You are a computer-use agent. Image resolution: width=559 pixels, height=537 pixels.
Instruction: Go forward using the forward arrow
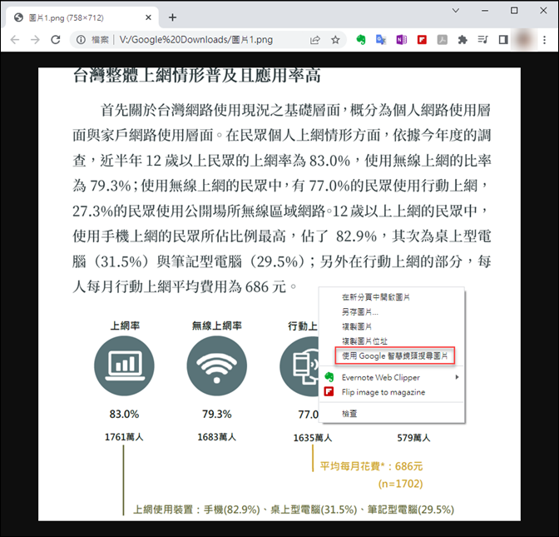point(35,40)
